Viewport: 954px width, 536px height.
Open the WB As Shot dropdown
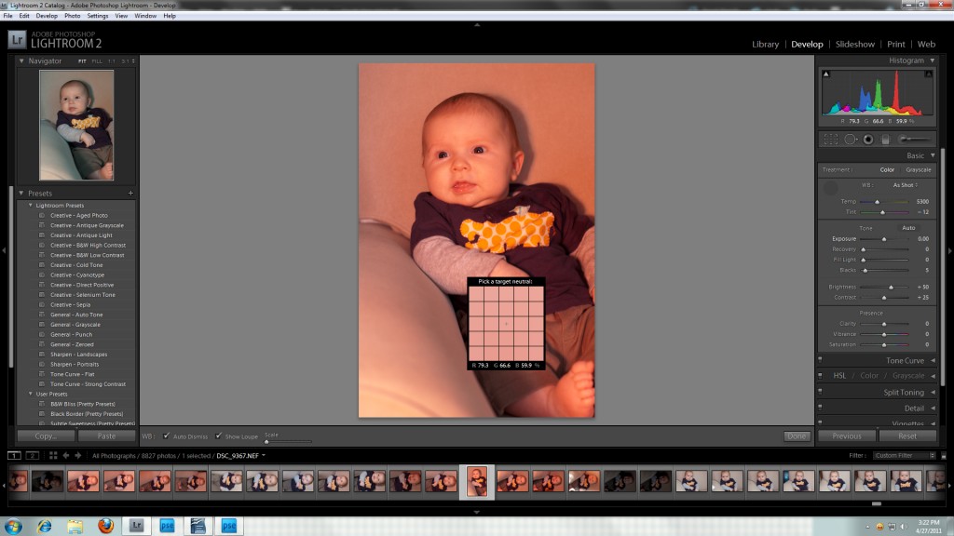[906, 185]
